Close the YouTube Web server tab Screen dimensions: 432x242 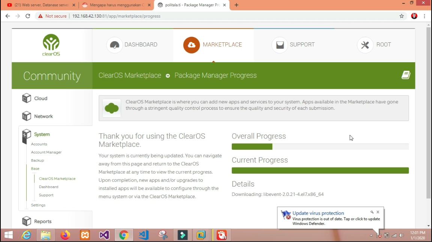[73, 5]
